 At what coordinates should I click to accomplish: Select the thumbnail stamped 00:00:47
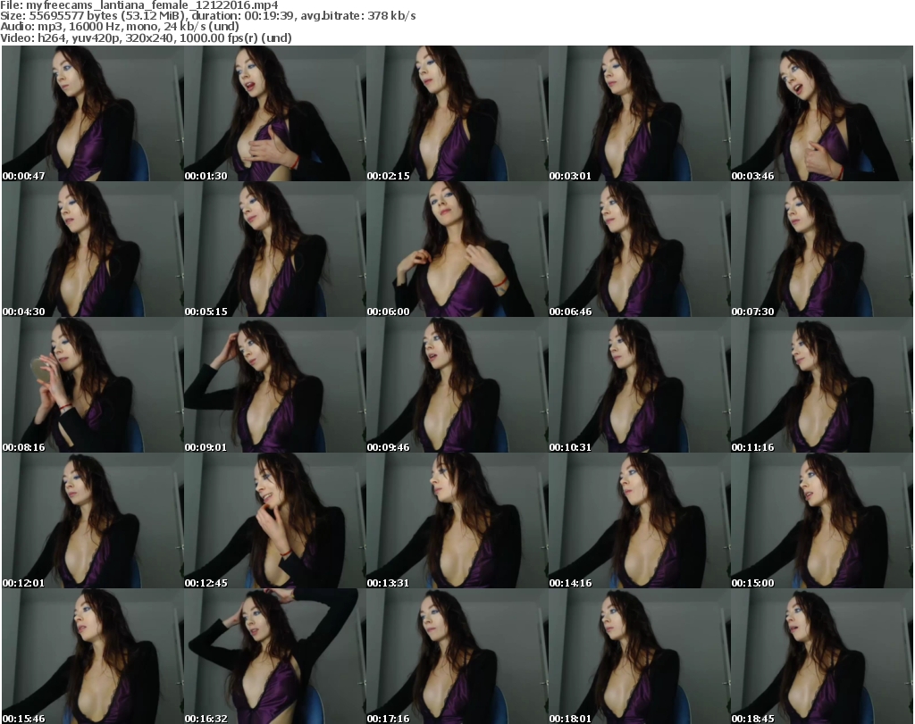(x=93, y=113)
